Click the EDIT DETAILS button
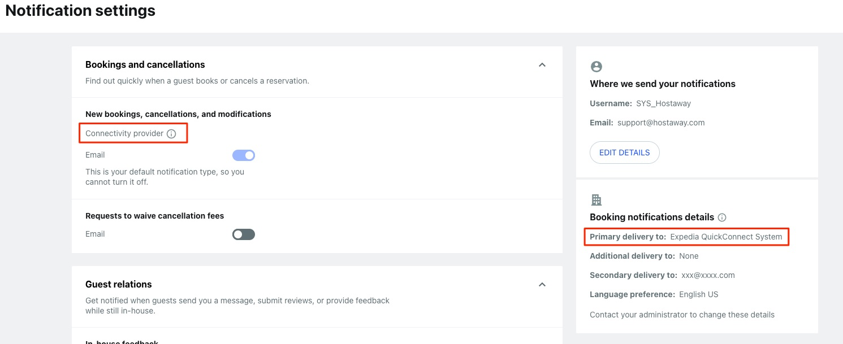The height and width of the screenshot is (344, 843). point(625,153)
